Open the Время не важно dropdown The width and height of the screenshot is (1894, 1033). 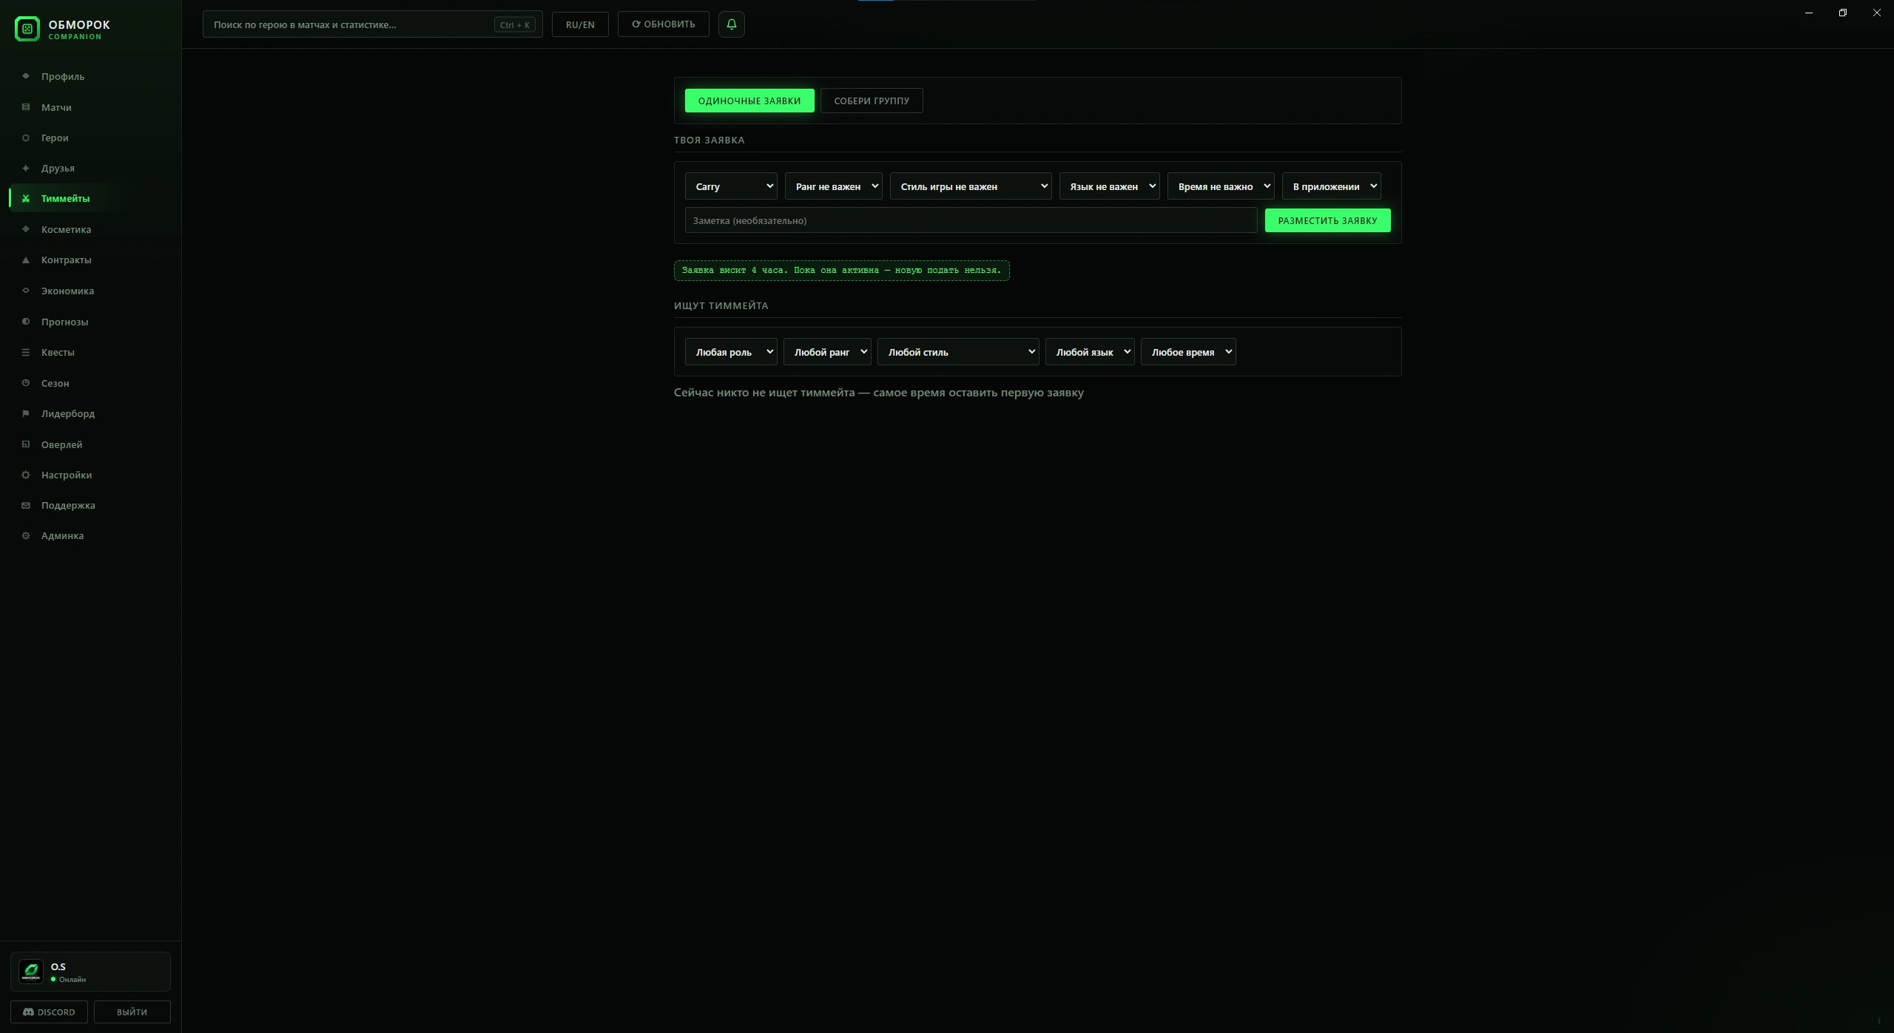(x=1221, y=186)
